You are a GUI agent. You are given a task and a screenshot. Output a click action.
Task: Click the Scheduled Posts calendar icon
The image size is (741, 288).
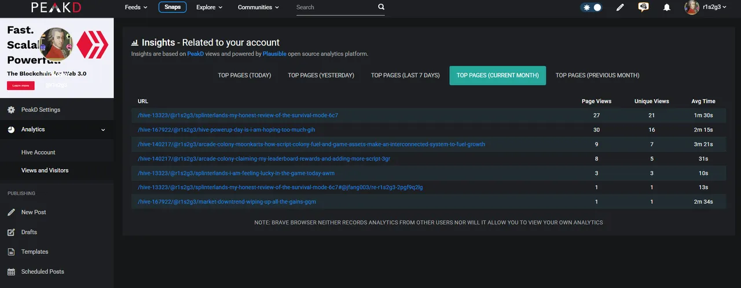tap(11, 272)
